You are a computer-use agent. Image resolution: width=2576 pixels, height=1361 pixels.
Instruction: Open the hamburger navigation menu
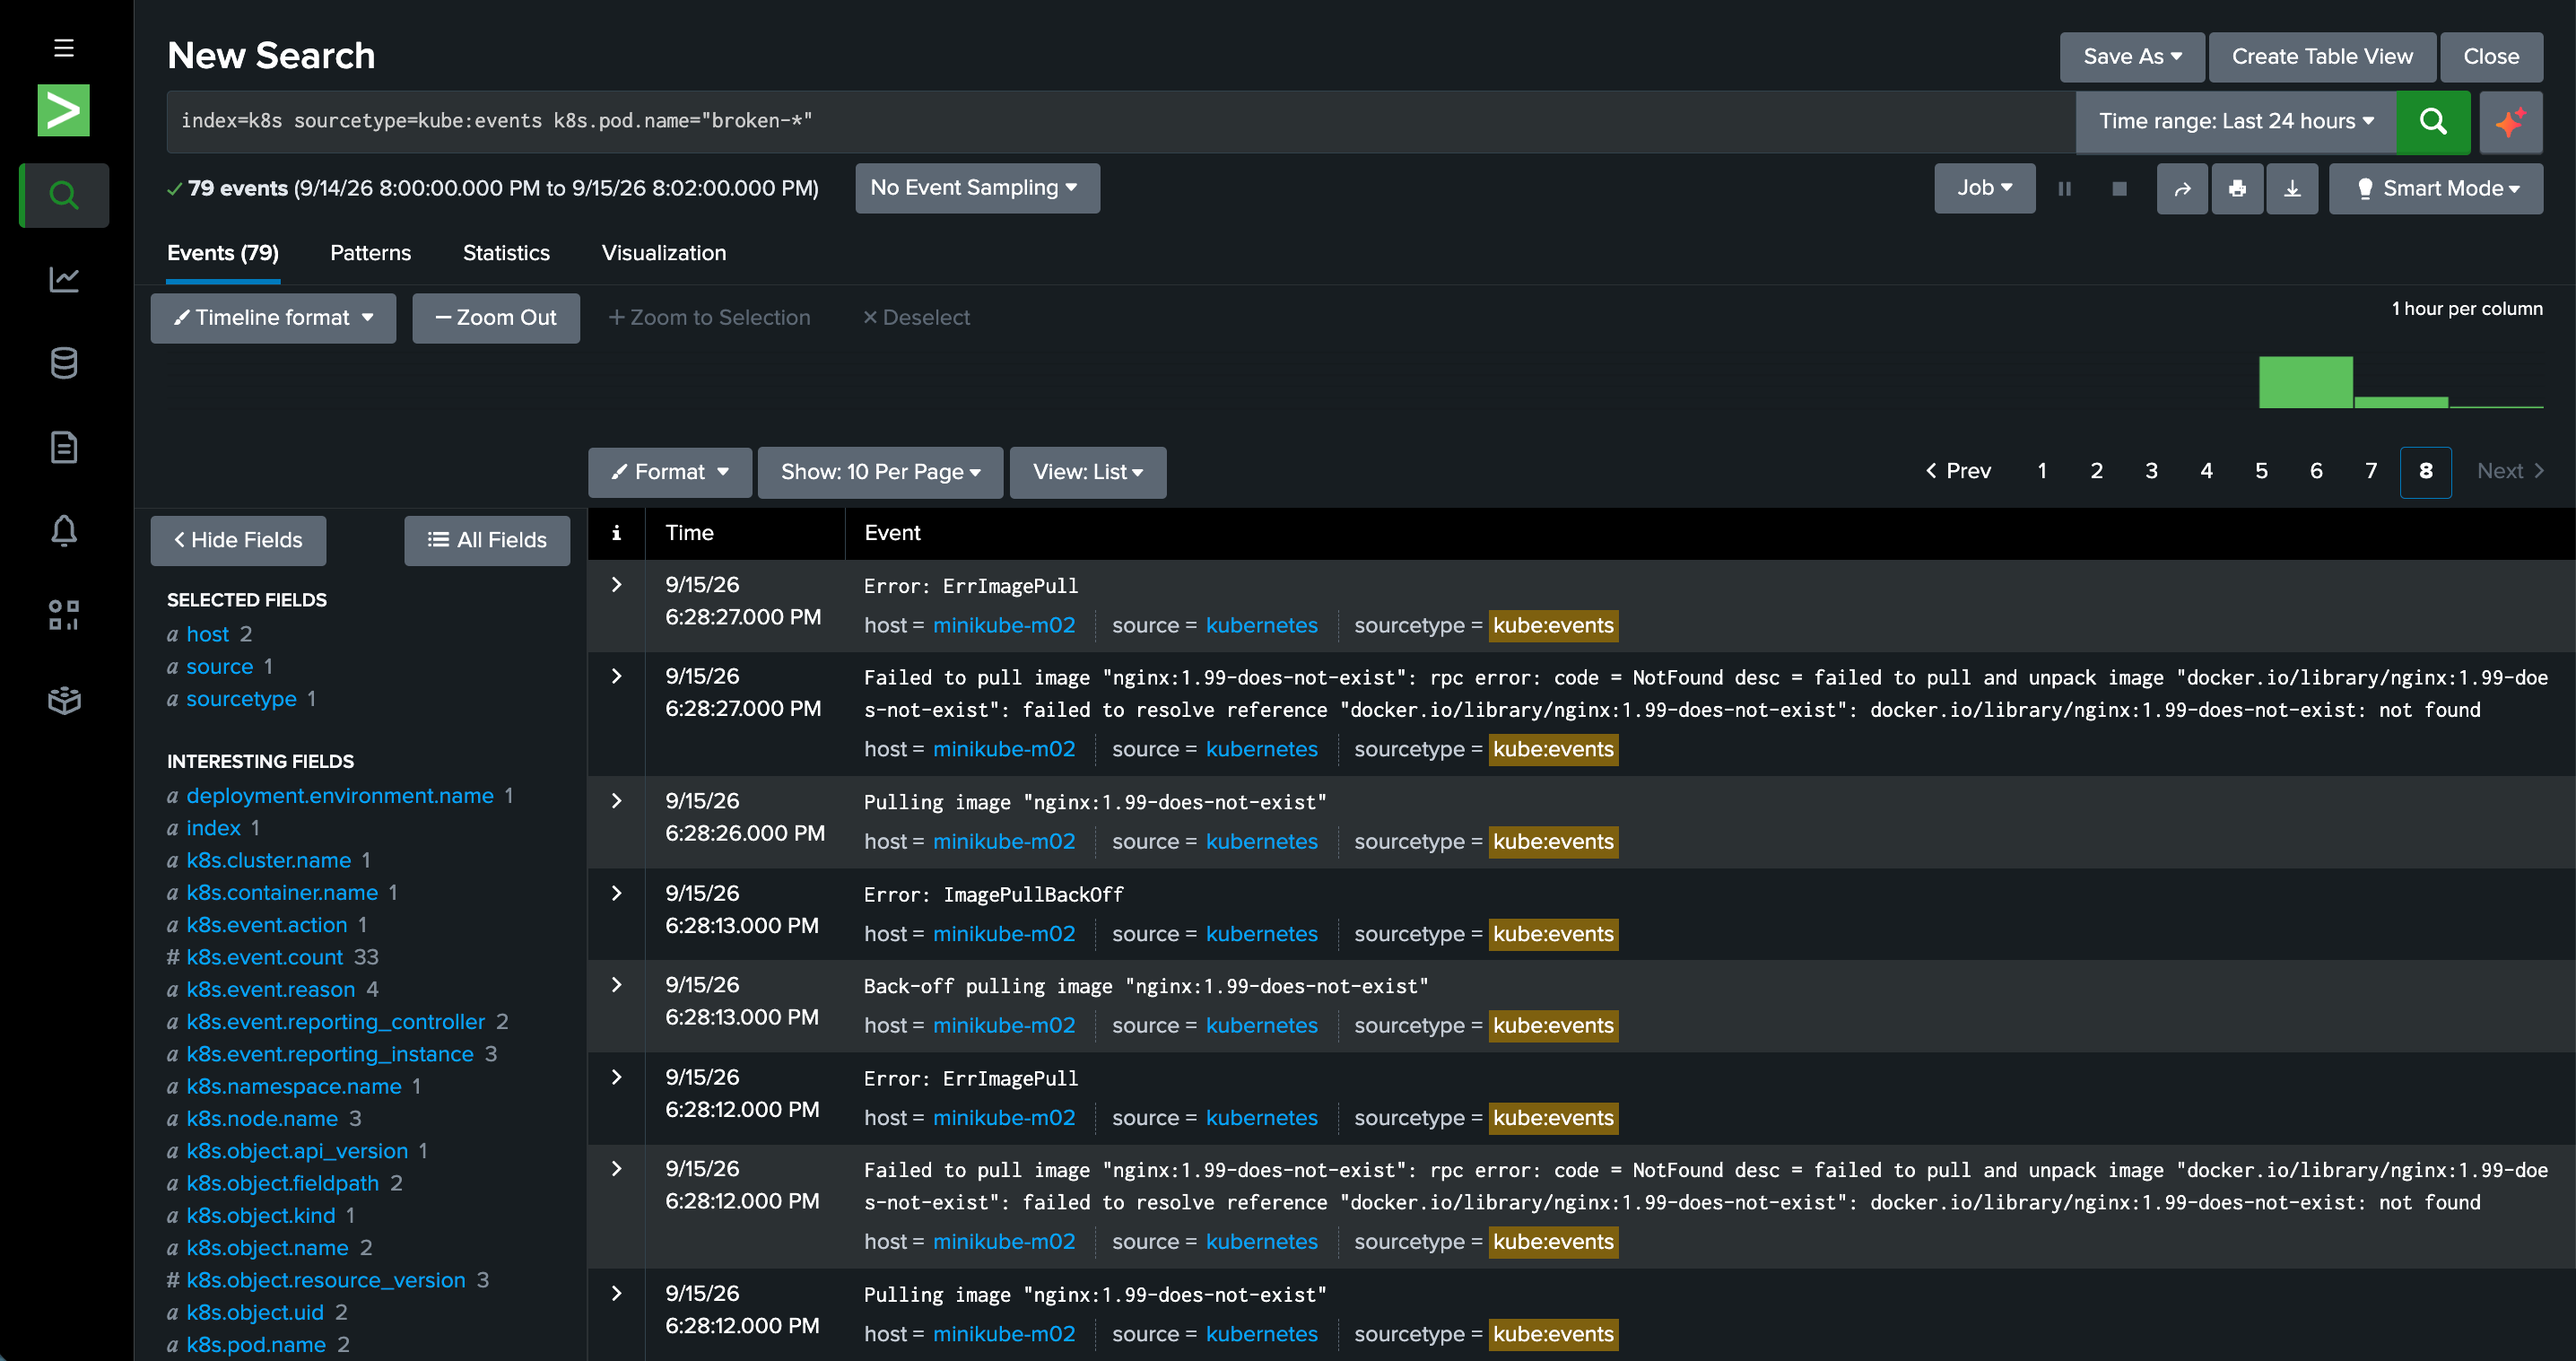tap(64, 48)
